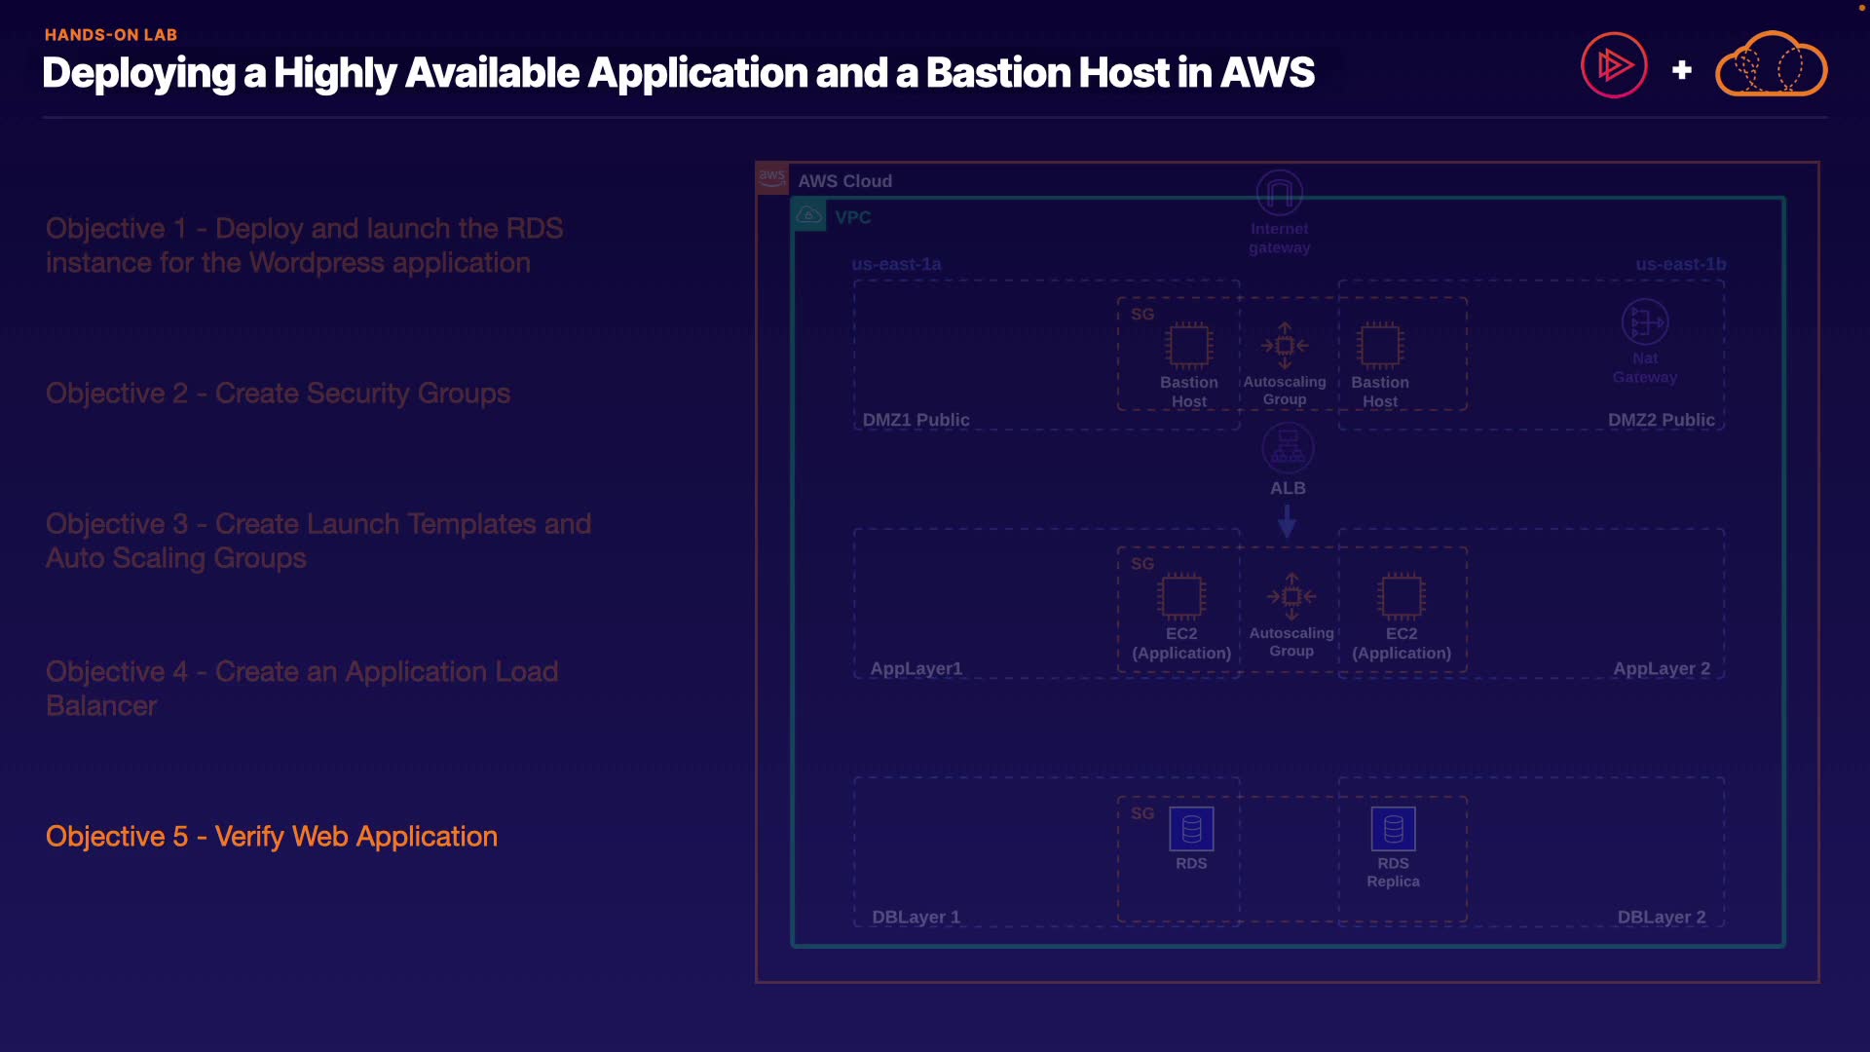Click the AWS Cloud logo badge
1870x1052 pixels.
(772, 178)
